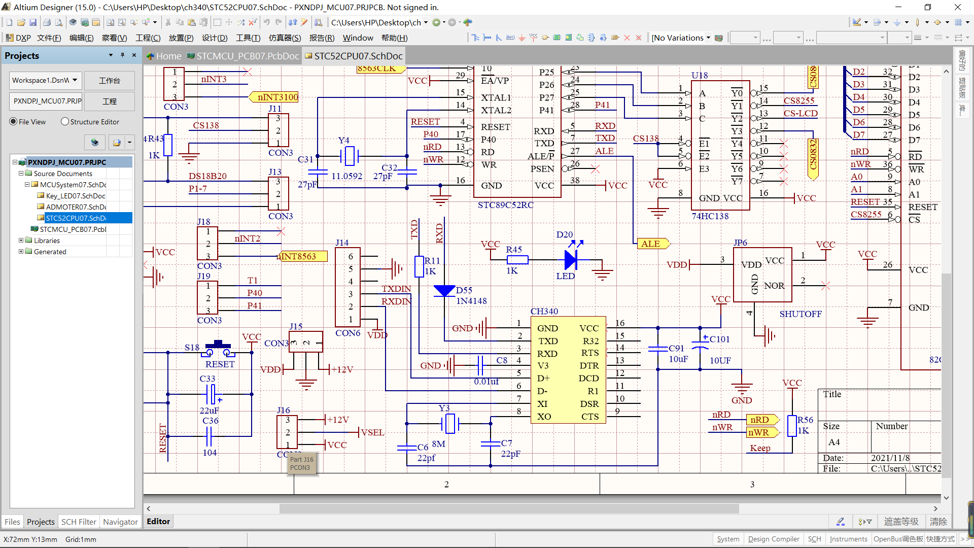Select the Structure Editor radio button
Viewport: 974px width, 548px height.
point(65,122)
